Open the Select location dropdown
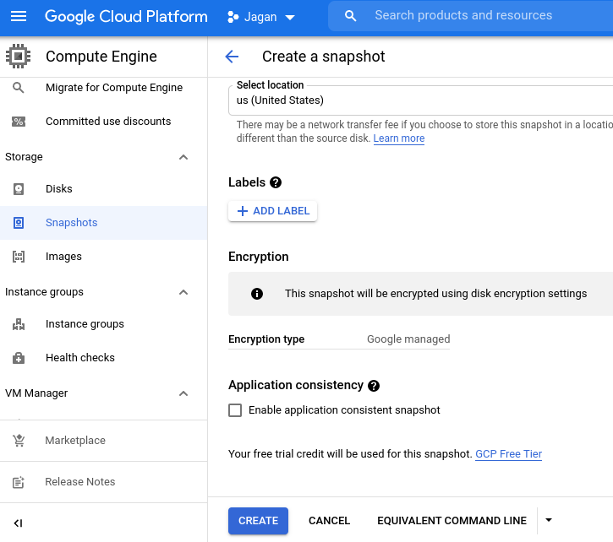Image resolution: width=613 pixels, height=542 pixels. [420, 100]
